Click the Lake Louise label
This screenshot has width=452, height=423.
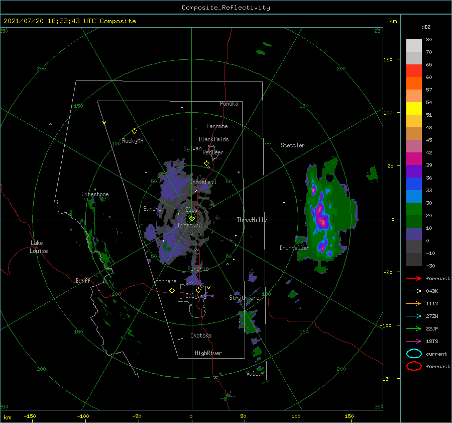[39, 247]
